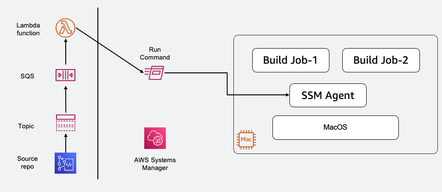Viewport: 442px width, 192px height.
Task: Select the arrow between Topic and SQS
Action: click(x=65, y=99)
